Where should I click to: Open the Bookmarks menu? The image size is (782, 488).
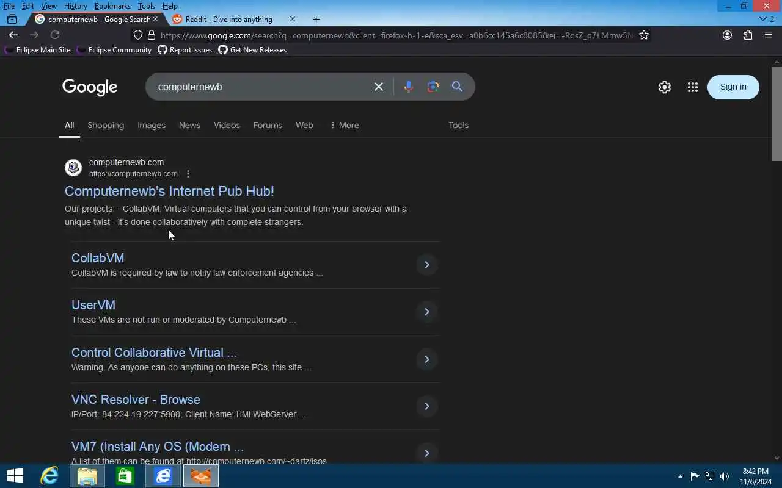point(112,5)
